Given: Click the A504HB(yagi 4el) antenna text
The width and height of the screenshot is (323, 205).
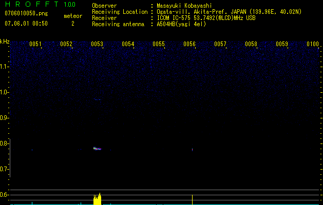Looking at the screenshot, I should point(181,24).
